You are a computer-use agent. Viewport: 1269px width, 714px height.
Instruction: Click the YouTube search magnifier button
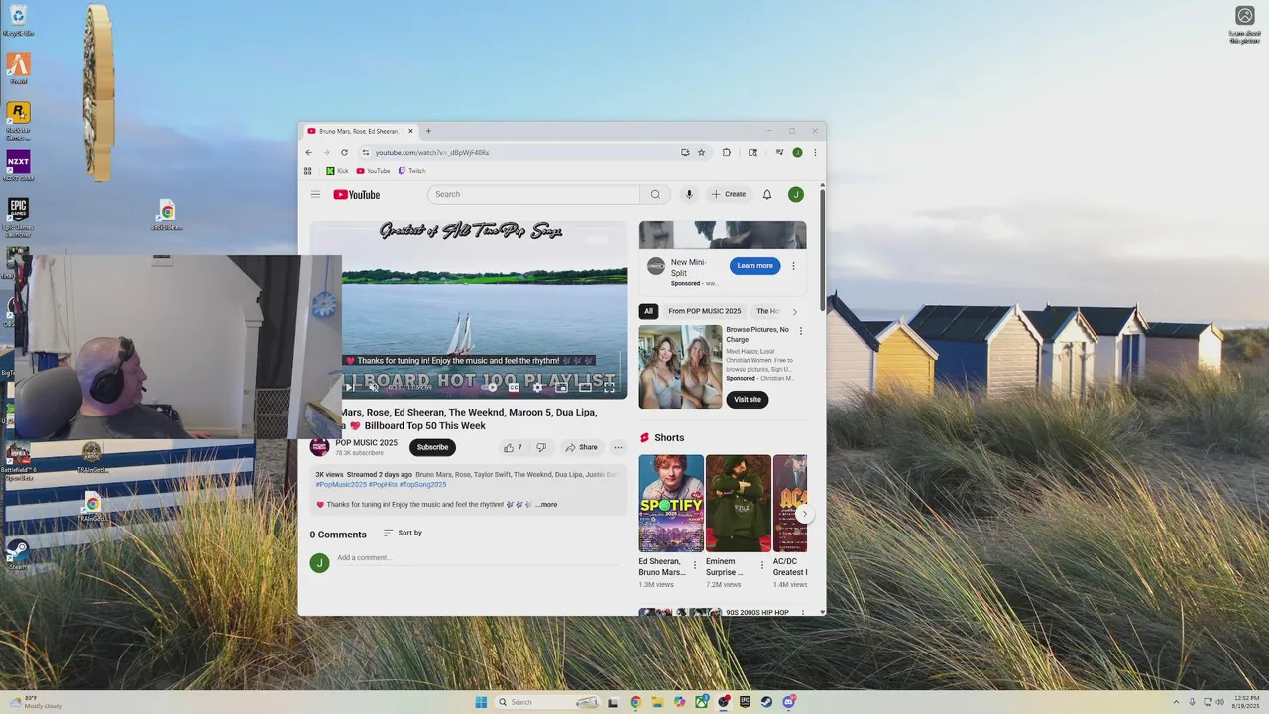coord(655,194)
